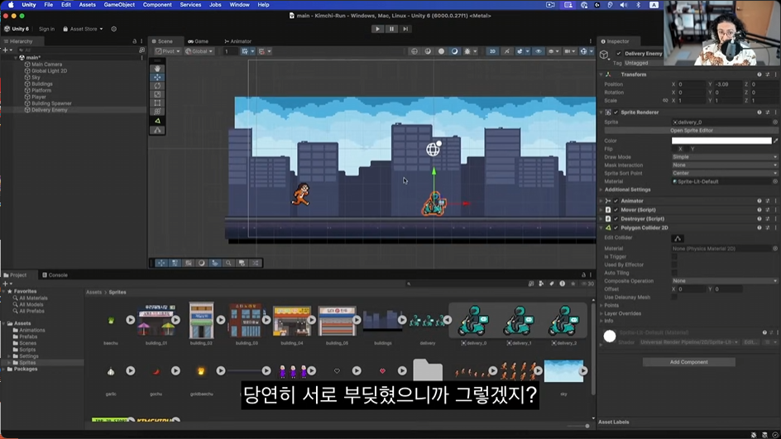Switch to the Animator tab

(x=237, y=41)
